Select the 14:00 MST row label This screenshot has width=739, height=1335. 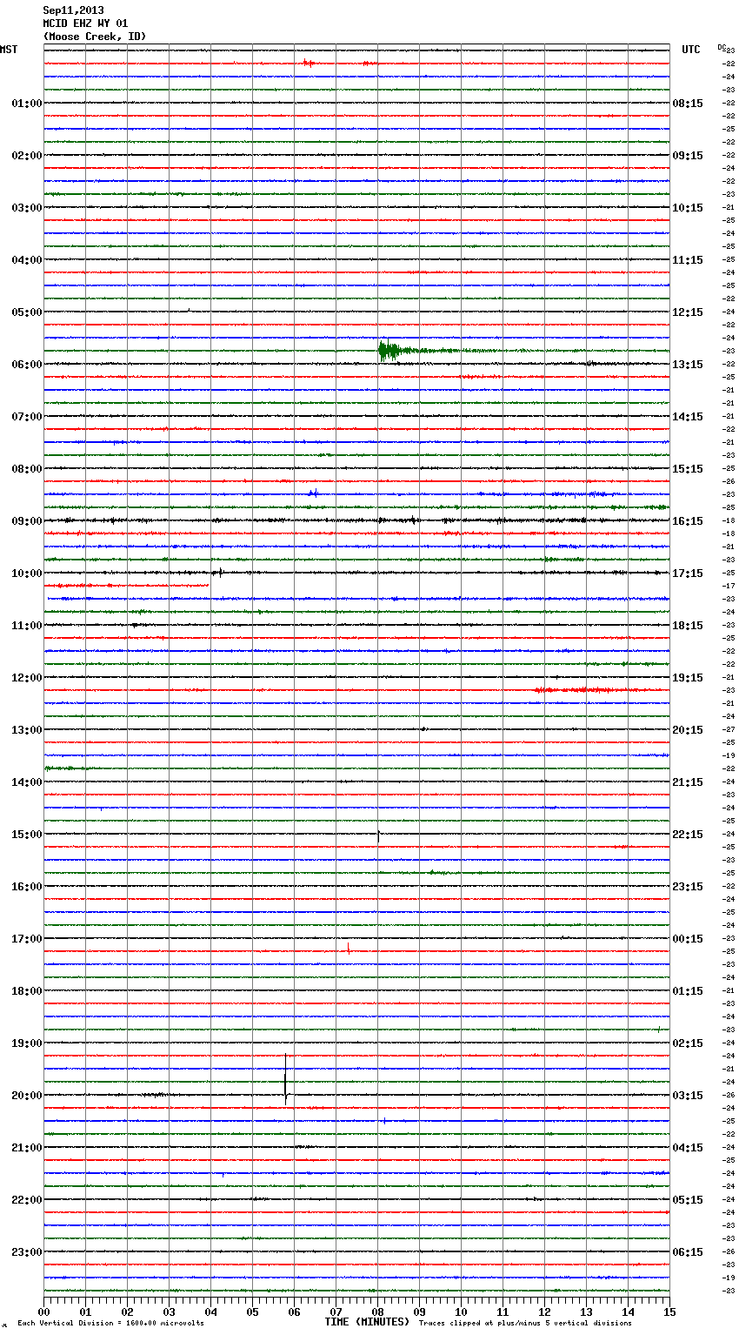[27, 782]
